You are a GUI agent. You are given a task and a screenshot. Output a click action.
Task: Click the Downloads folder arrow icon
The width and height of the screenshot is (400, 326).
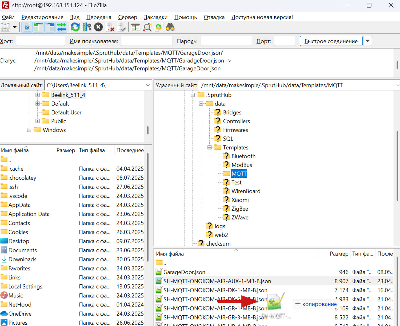click(4, 259)
